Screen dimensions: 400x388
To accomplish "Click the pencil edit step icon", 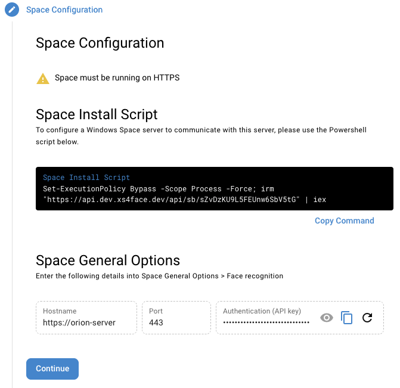I will click(12, 10).
